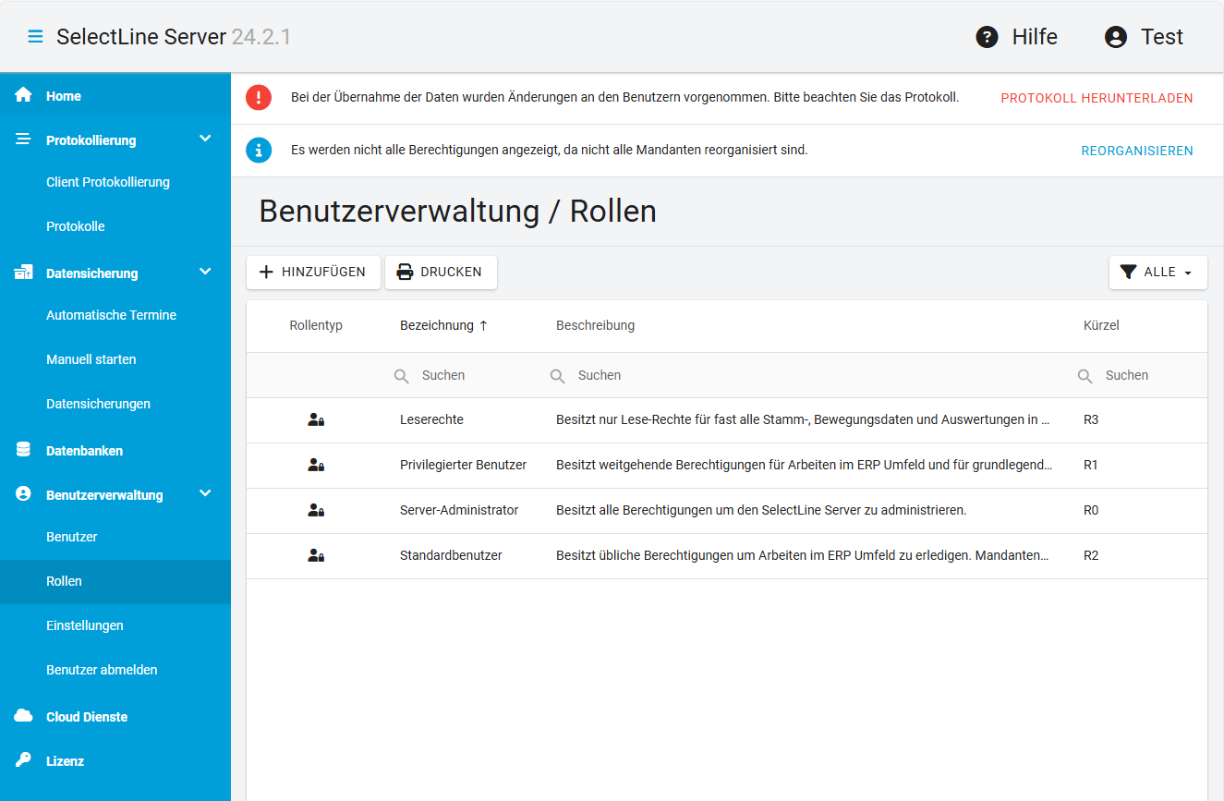Click search magnifier in Kürzel filter
Image resolution: width=1224 pixels, height=801 pixels.
1085,376
